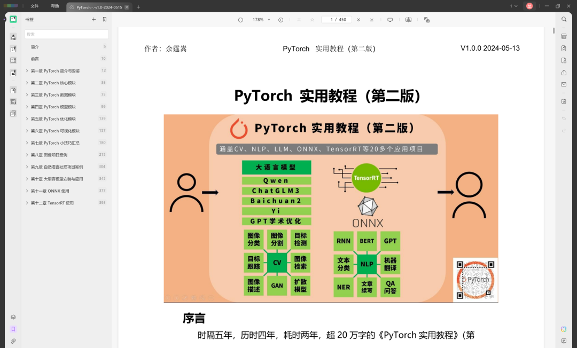Open the AI assistant icon at bottom right

564,329
